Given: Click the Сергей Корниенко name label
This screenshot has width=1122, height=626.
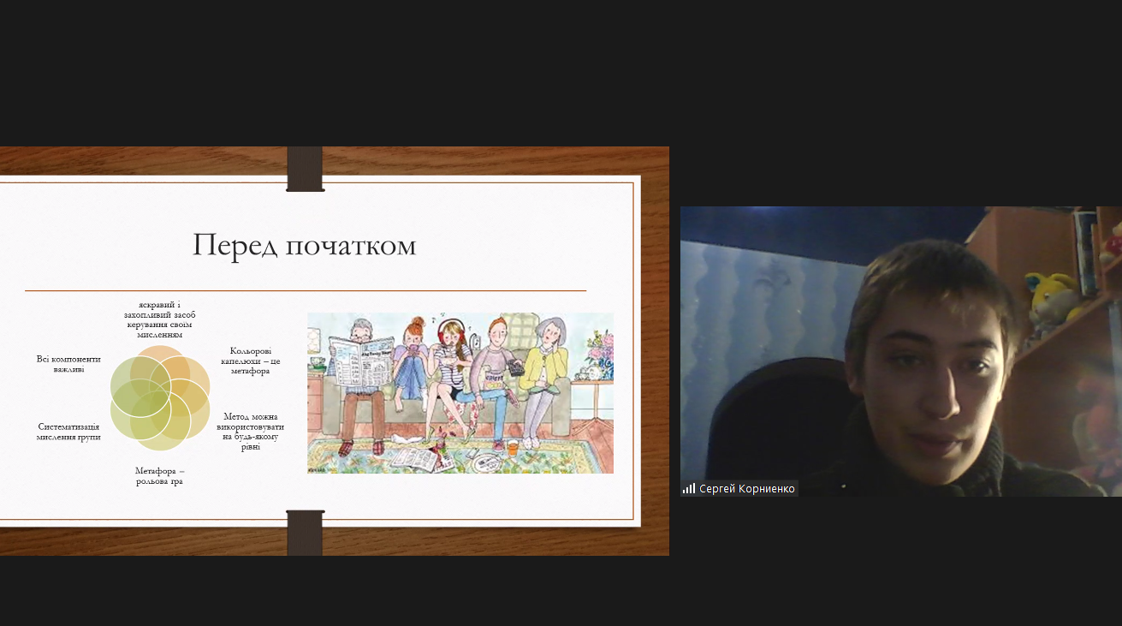Looking at the screenshot, I should pyautogui.click(x=746, y=489).
